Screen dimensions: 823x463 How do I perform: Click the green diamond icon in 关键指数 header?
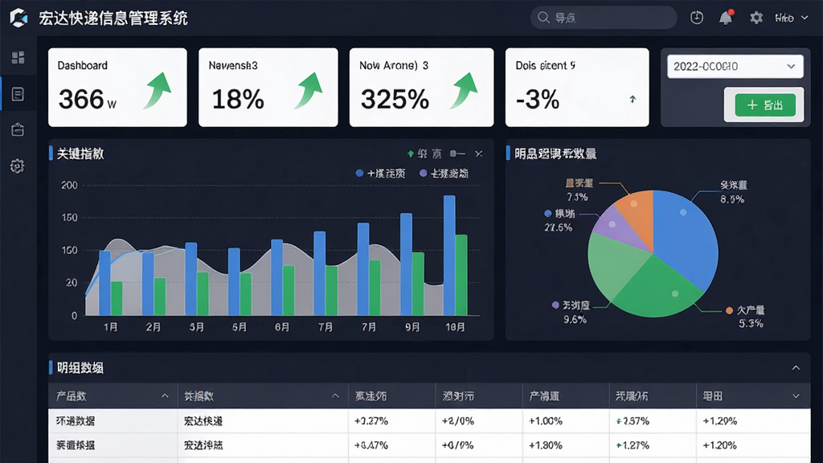point(411,154)
